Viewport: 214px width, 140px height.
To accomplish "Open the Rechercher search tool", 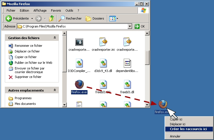I will tap(70, 18).
